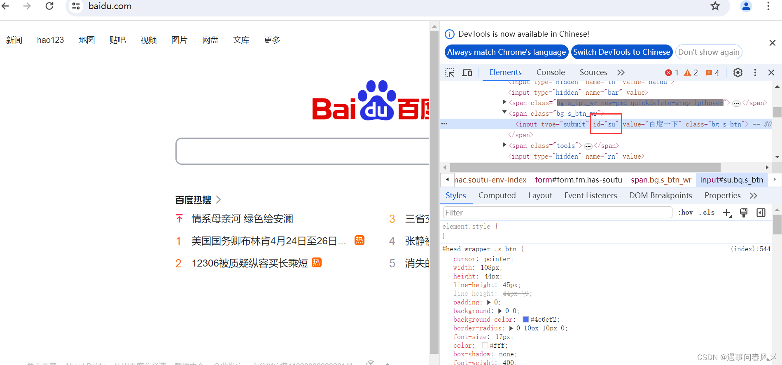Click the row ellipsis actions icon
The height and width of the screenshot is (365, 782).
point(444,124)
